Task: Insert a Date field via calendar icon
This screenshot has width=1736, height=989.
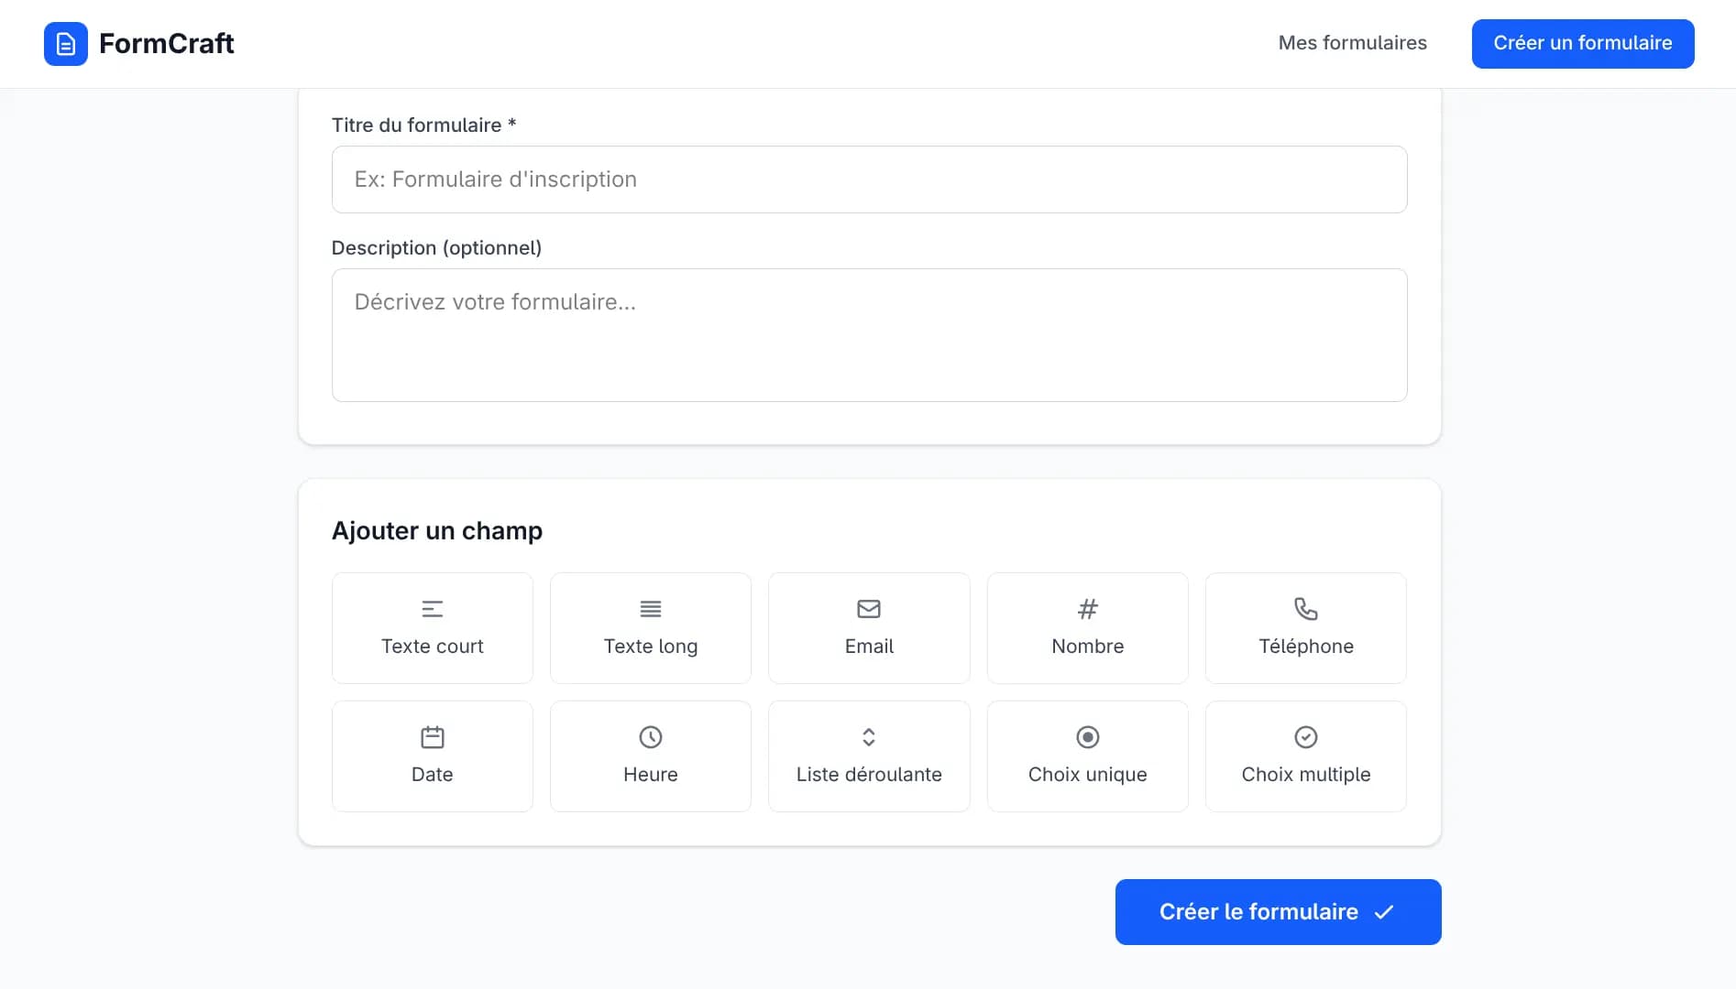Action: coord(432,738)
